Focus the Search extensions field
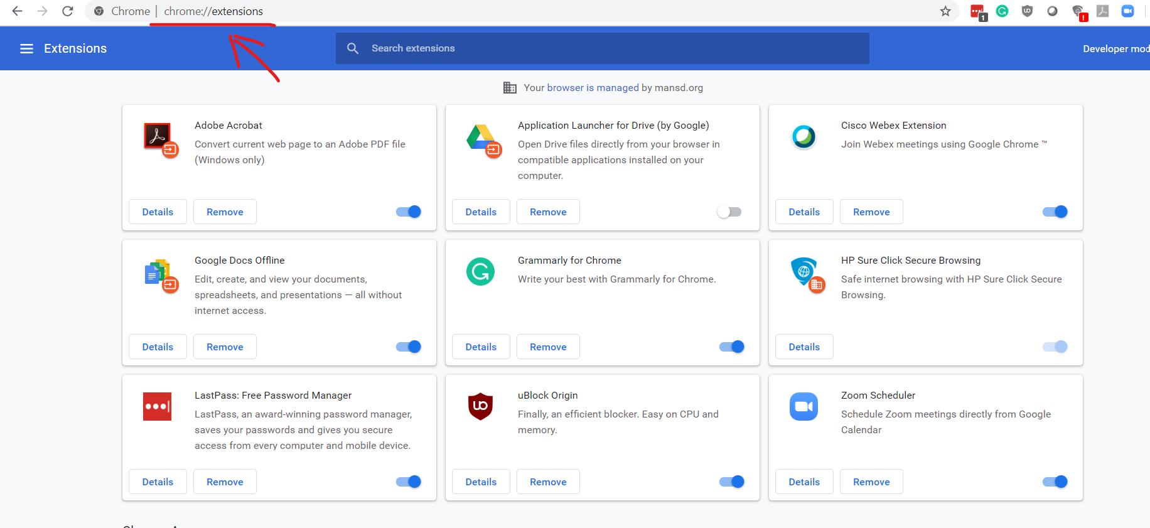 tap(603, 48)
